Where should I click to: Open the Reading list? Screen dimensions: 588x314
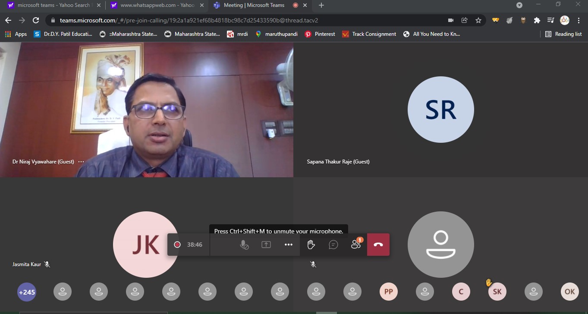click(x=563, y=34)
